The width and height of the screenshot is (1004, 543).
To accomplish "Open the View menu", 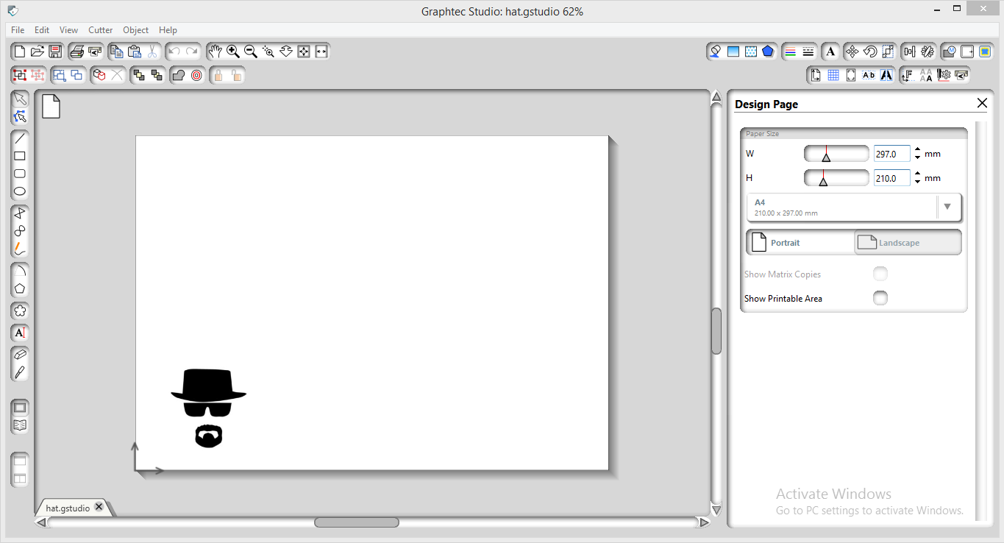I will [x=69, y=30].
